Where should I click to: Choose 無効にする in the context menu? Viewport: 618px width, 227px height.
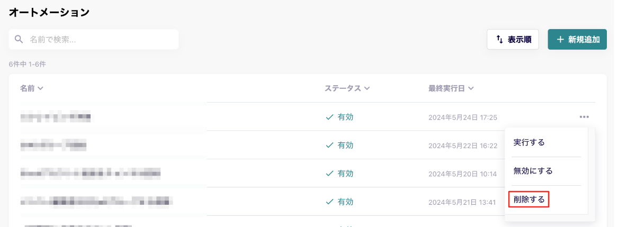pyautogui.click(x=533, y=171)
